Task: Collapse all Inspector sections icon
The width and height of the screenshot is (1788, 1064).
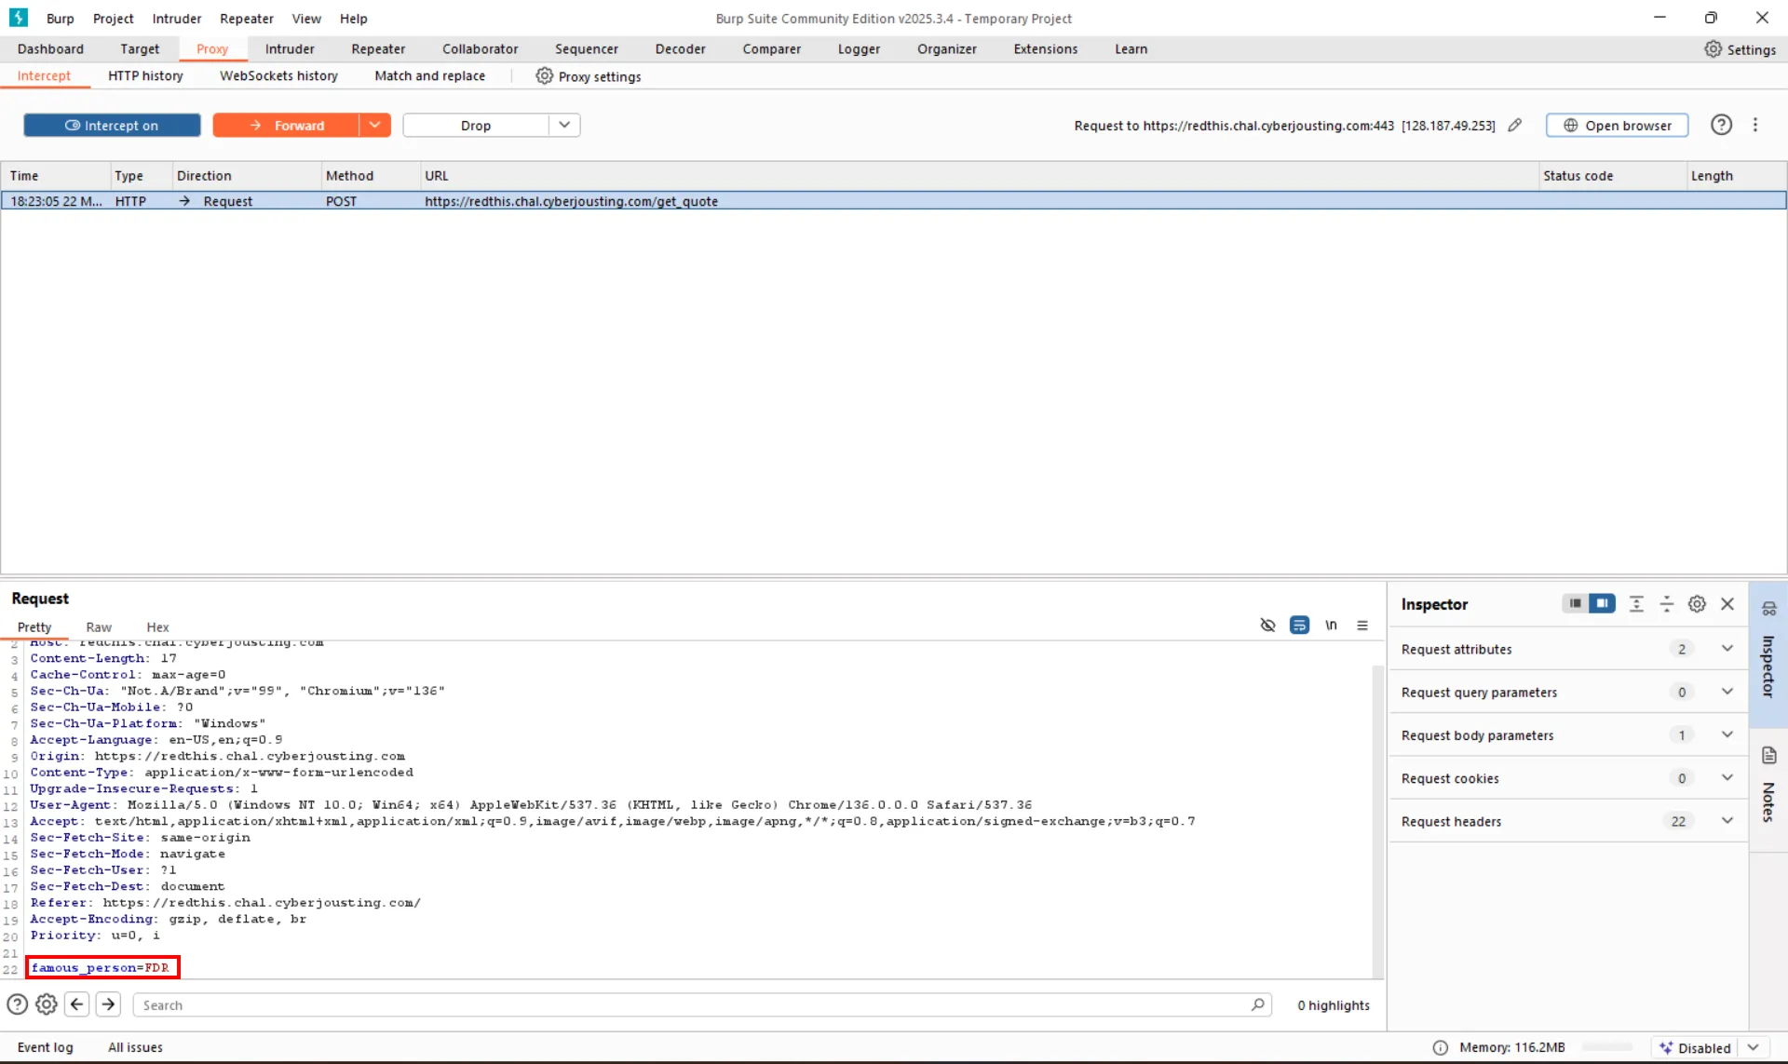Action: pyautogui.click(x=1667, y=604)
